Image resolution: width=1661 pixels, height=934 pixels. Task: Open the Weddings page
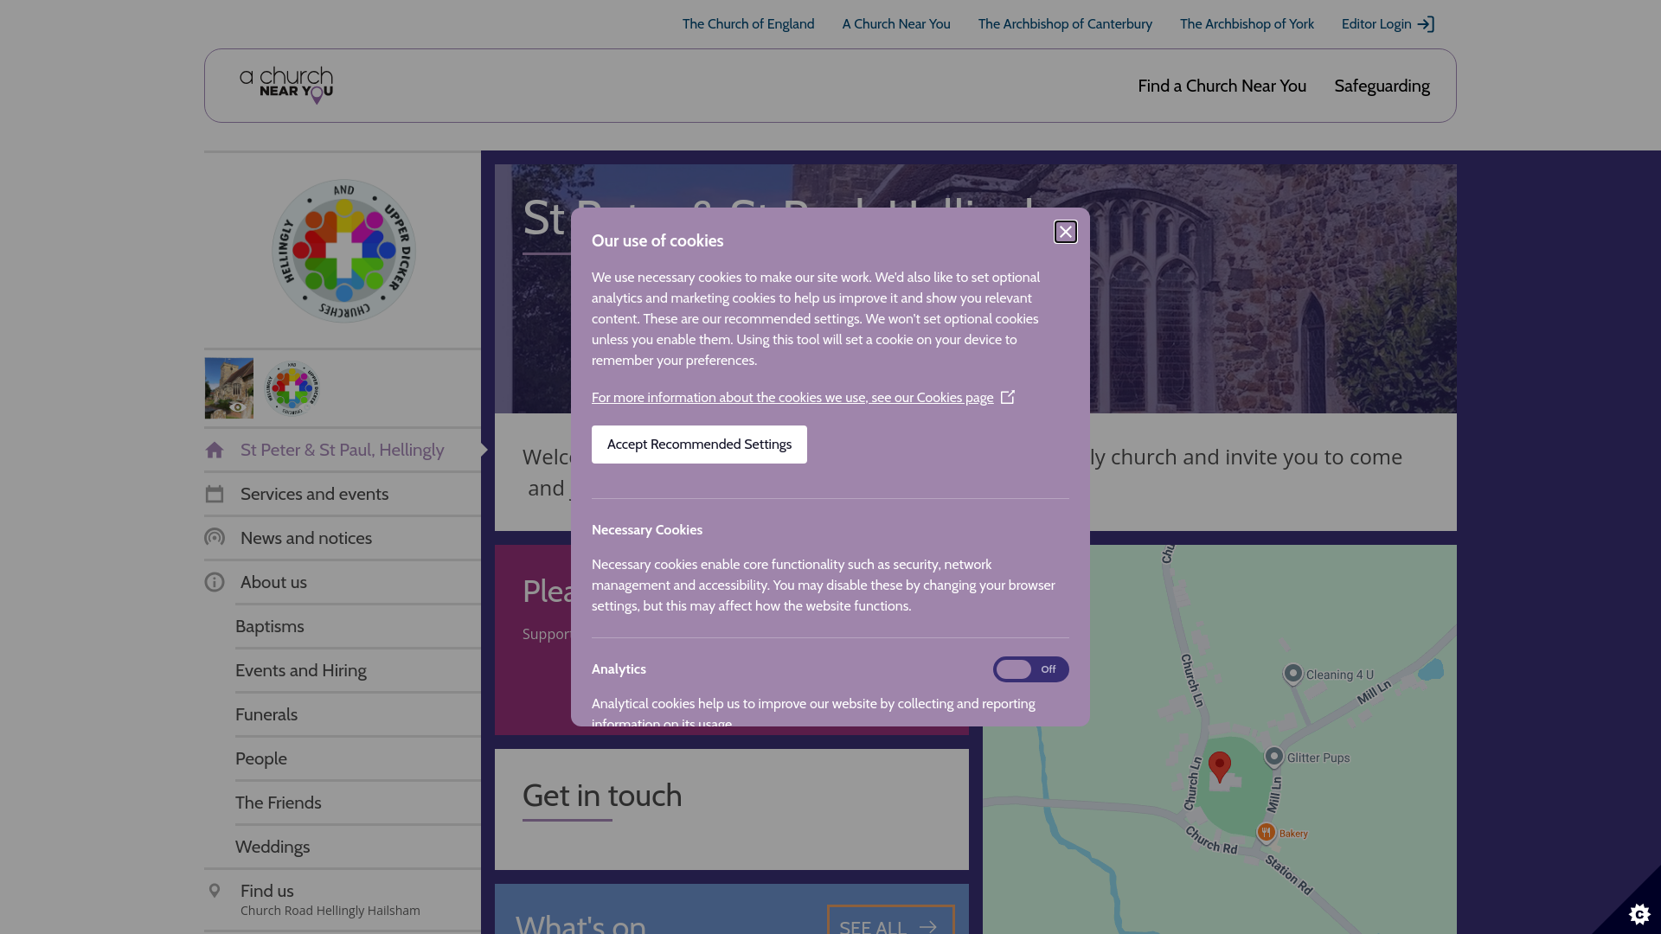pyautogui.click(x=273, y=847)
